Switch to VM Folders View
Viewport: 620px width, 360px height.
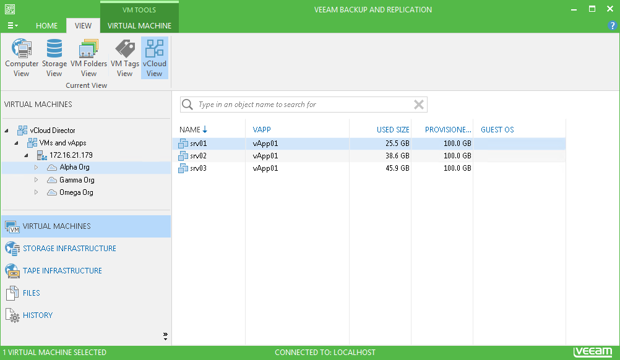88,58
